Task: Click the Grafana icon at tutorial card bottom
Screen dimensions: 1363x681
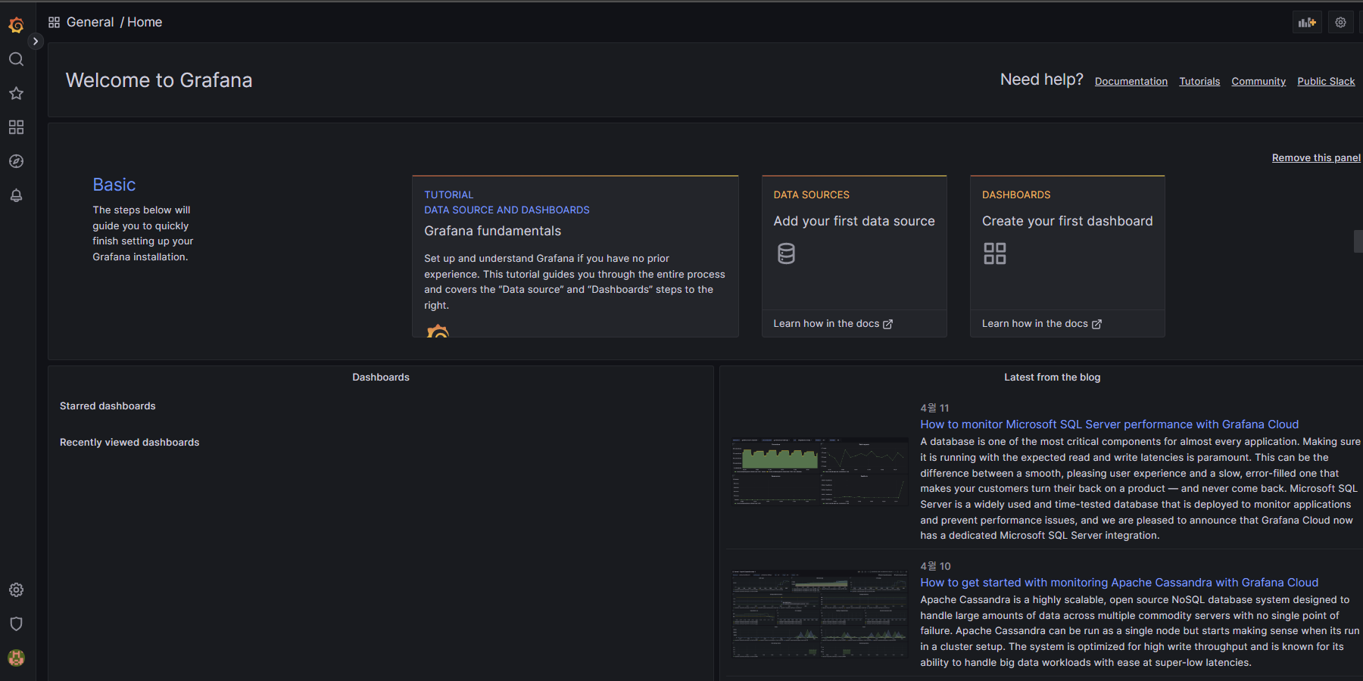Action: point(438,331)
